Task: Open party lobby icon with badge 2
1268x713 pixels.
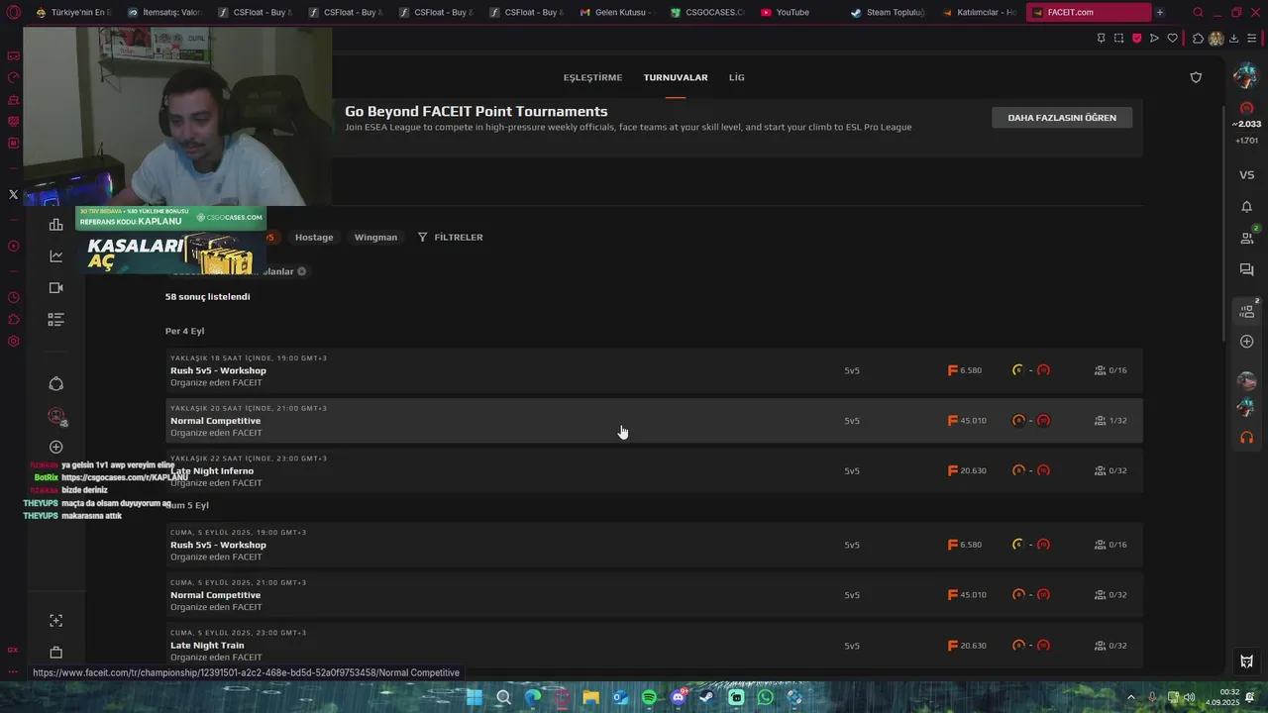Action: [x=1246, y=311]
